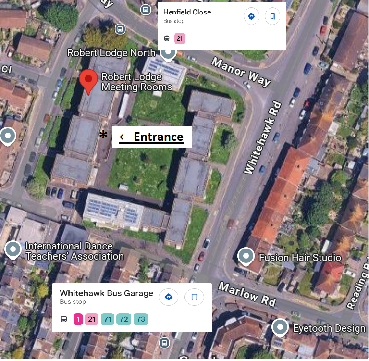The image size is (369, 361).
Task: Open the Eyetooth Design place marker
Action: point(280,328)
